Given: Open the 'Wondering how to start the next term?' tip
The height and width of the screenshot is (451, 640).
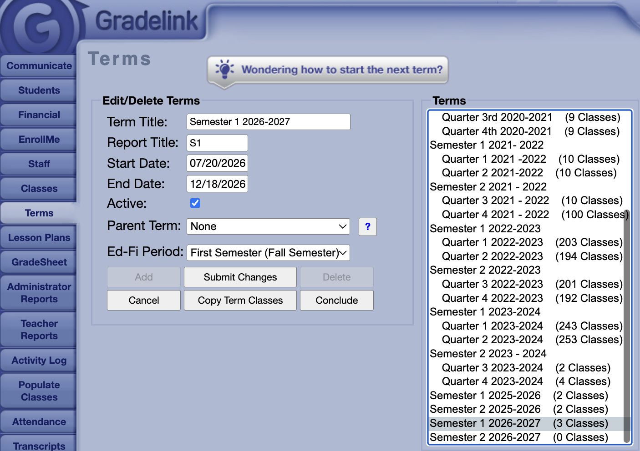Looking at the screenshot, I should point(328,70).
